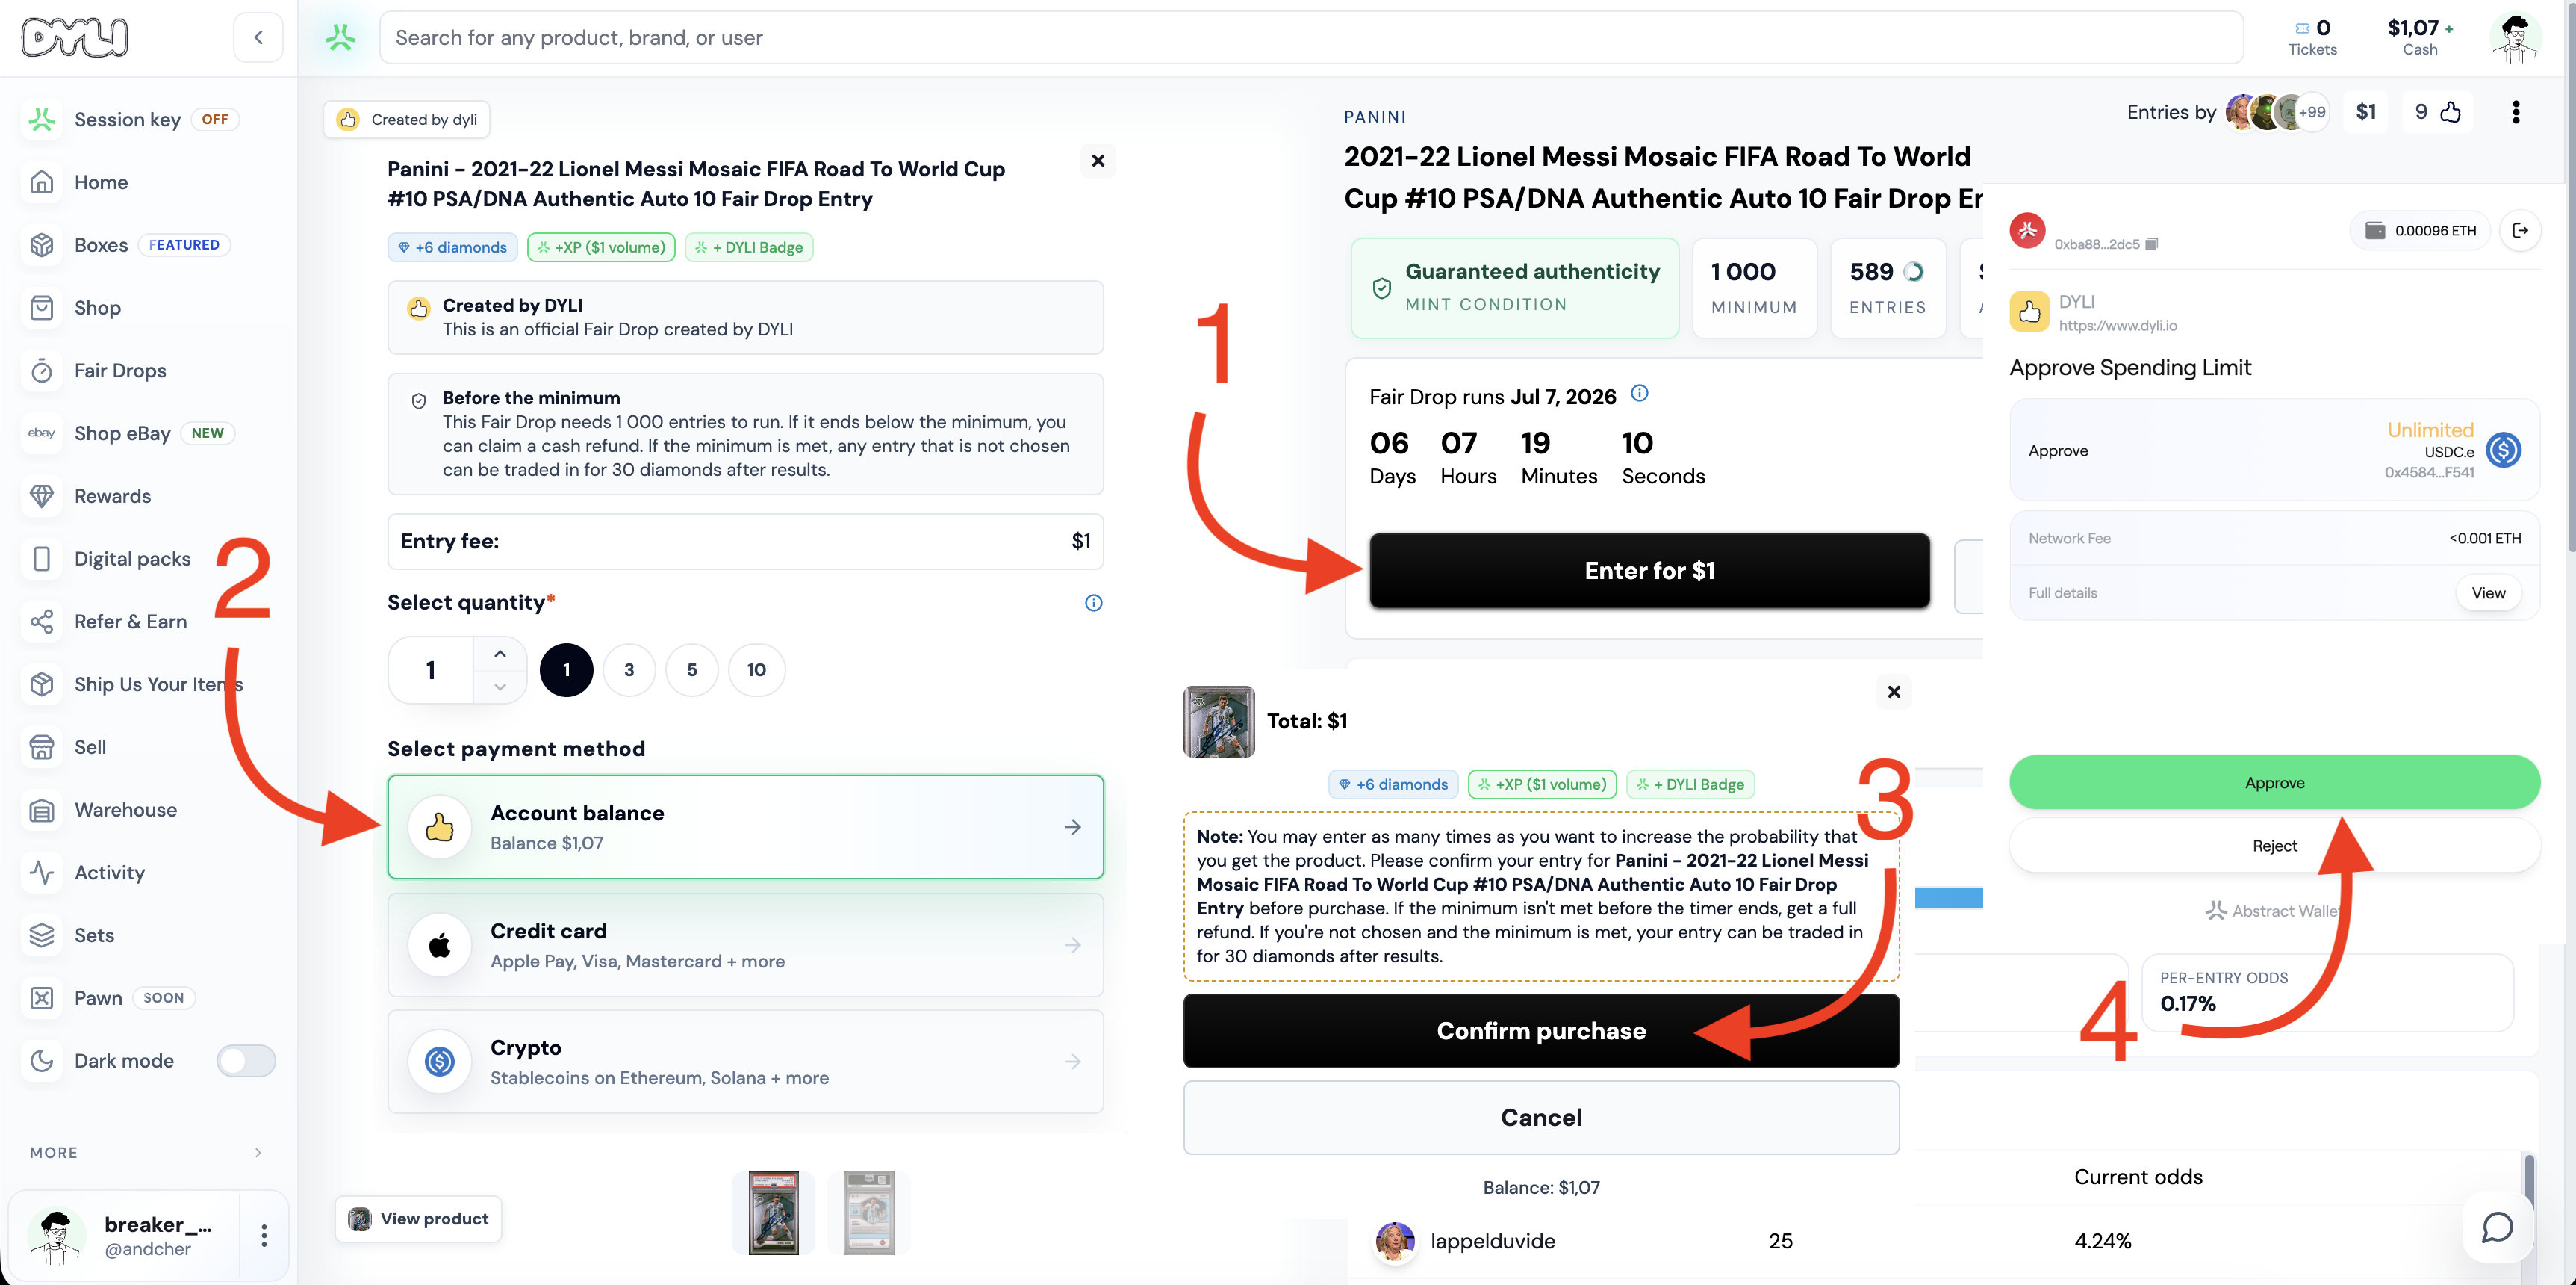
Task: Open the chat support bubble
Action: point(2497,1227)
